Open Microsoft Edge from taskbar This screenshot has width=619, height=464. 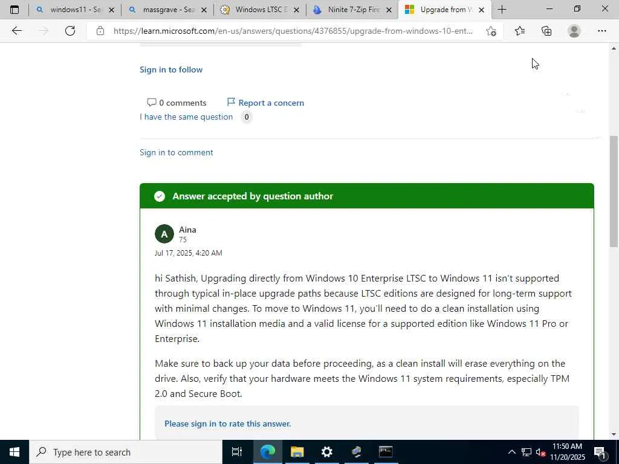(x=267, y=452)
